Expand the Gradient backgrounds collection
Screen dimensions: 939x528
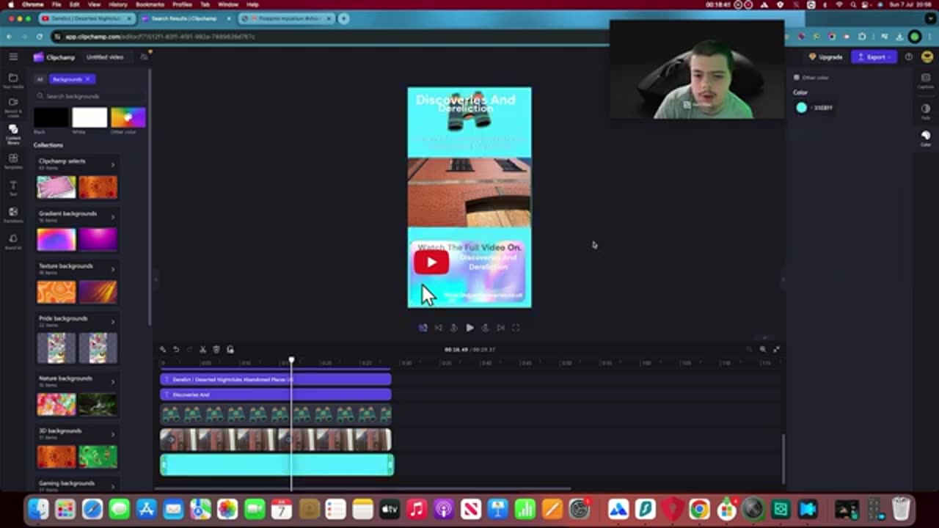112,216
